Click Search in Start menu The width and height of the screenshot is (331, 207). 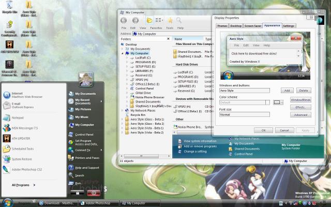pos(77,175)
